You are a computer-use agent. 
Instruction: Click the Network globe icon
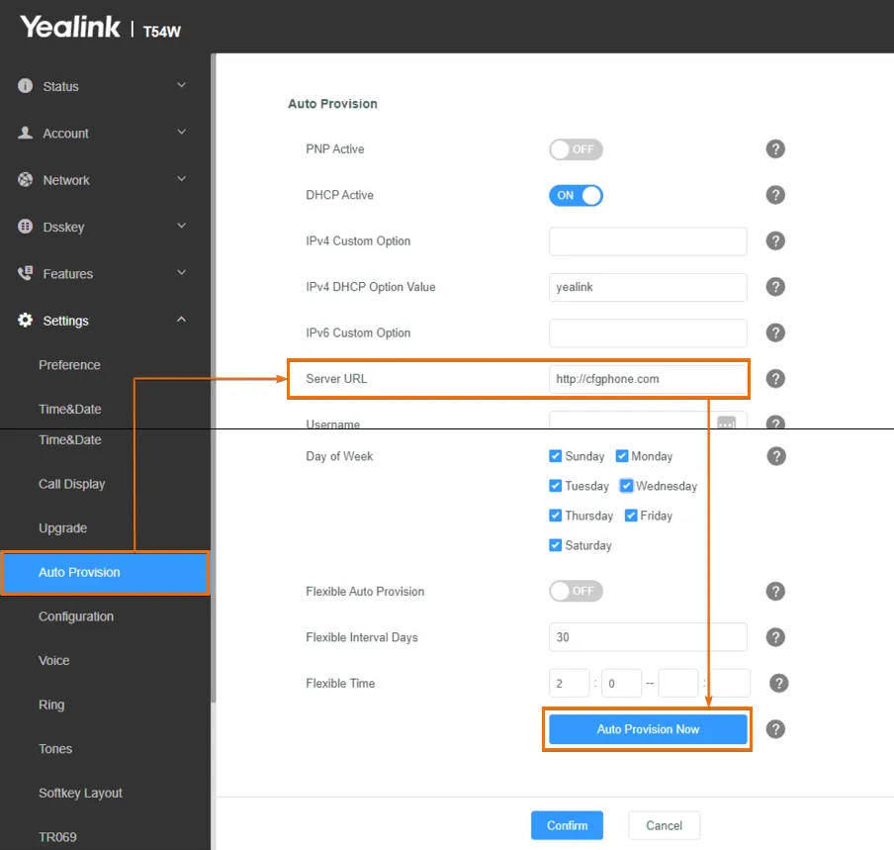(25, 180)
